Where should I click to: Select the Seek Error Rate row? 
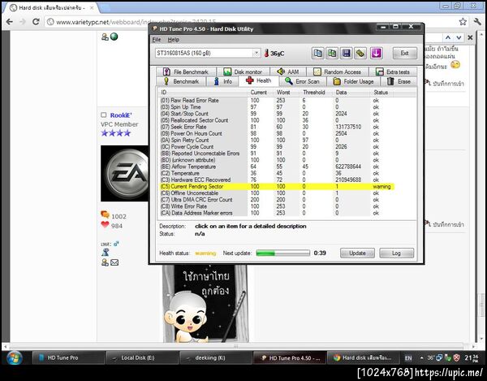[x=277, y=127]
